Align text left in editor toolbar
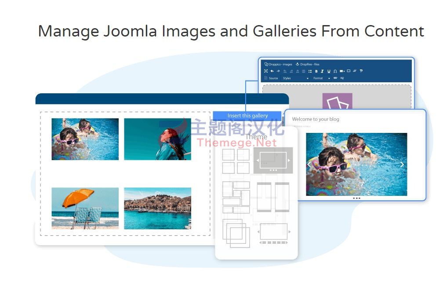The image size is (443, 283). pyautogui.click(x=285, y=71)
